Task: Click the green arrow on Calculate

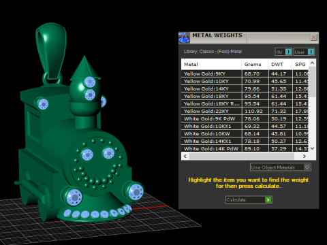Action: pyautogui.click(x=268, y=200)
